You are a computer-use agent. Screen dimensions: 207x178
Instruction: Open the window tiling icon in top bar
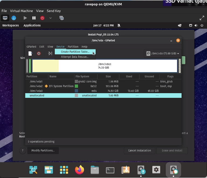pos(180,25)
